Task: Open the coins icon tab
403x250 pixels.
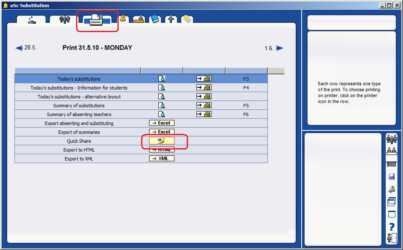Action: pyautogui.click(x=187, y=19)
